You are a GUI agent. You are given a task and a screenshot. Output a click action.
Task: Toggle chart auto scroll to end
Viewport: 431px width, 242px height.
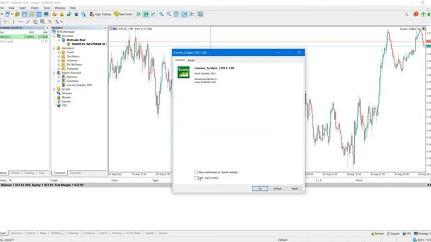pos(185,14)
